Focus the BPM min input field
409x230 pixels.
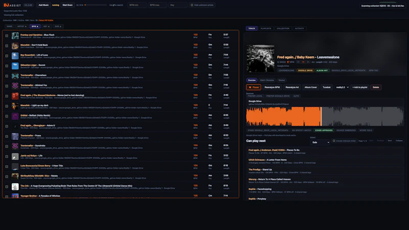coord(137,5)
